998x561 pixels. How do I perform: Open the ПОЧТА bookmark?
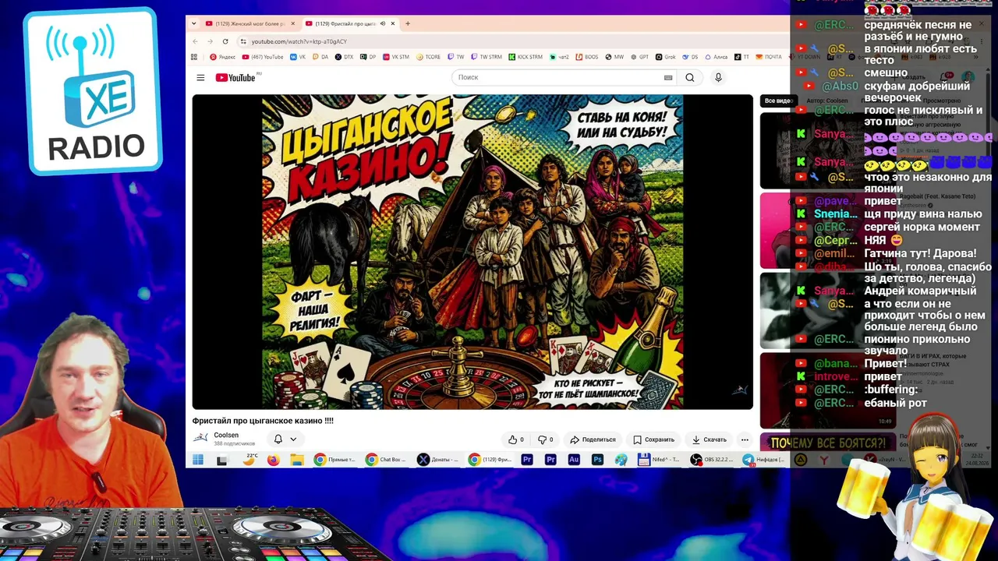pyautogui.click(x=768, y=57)
